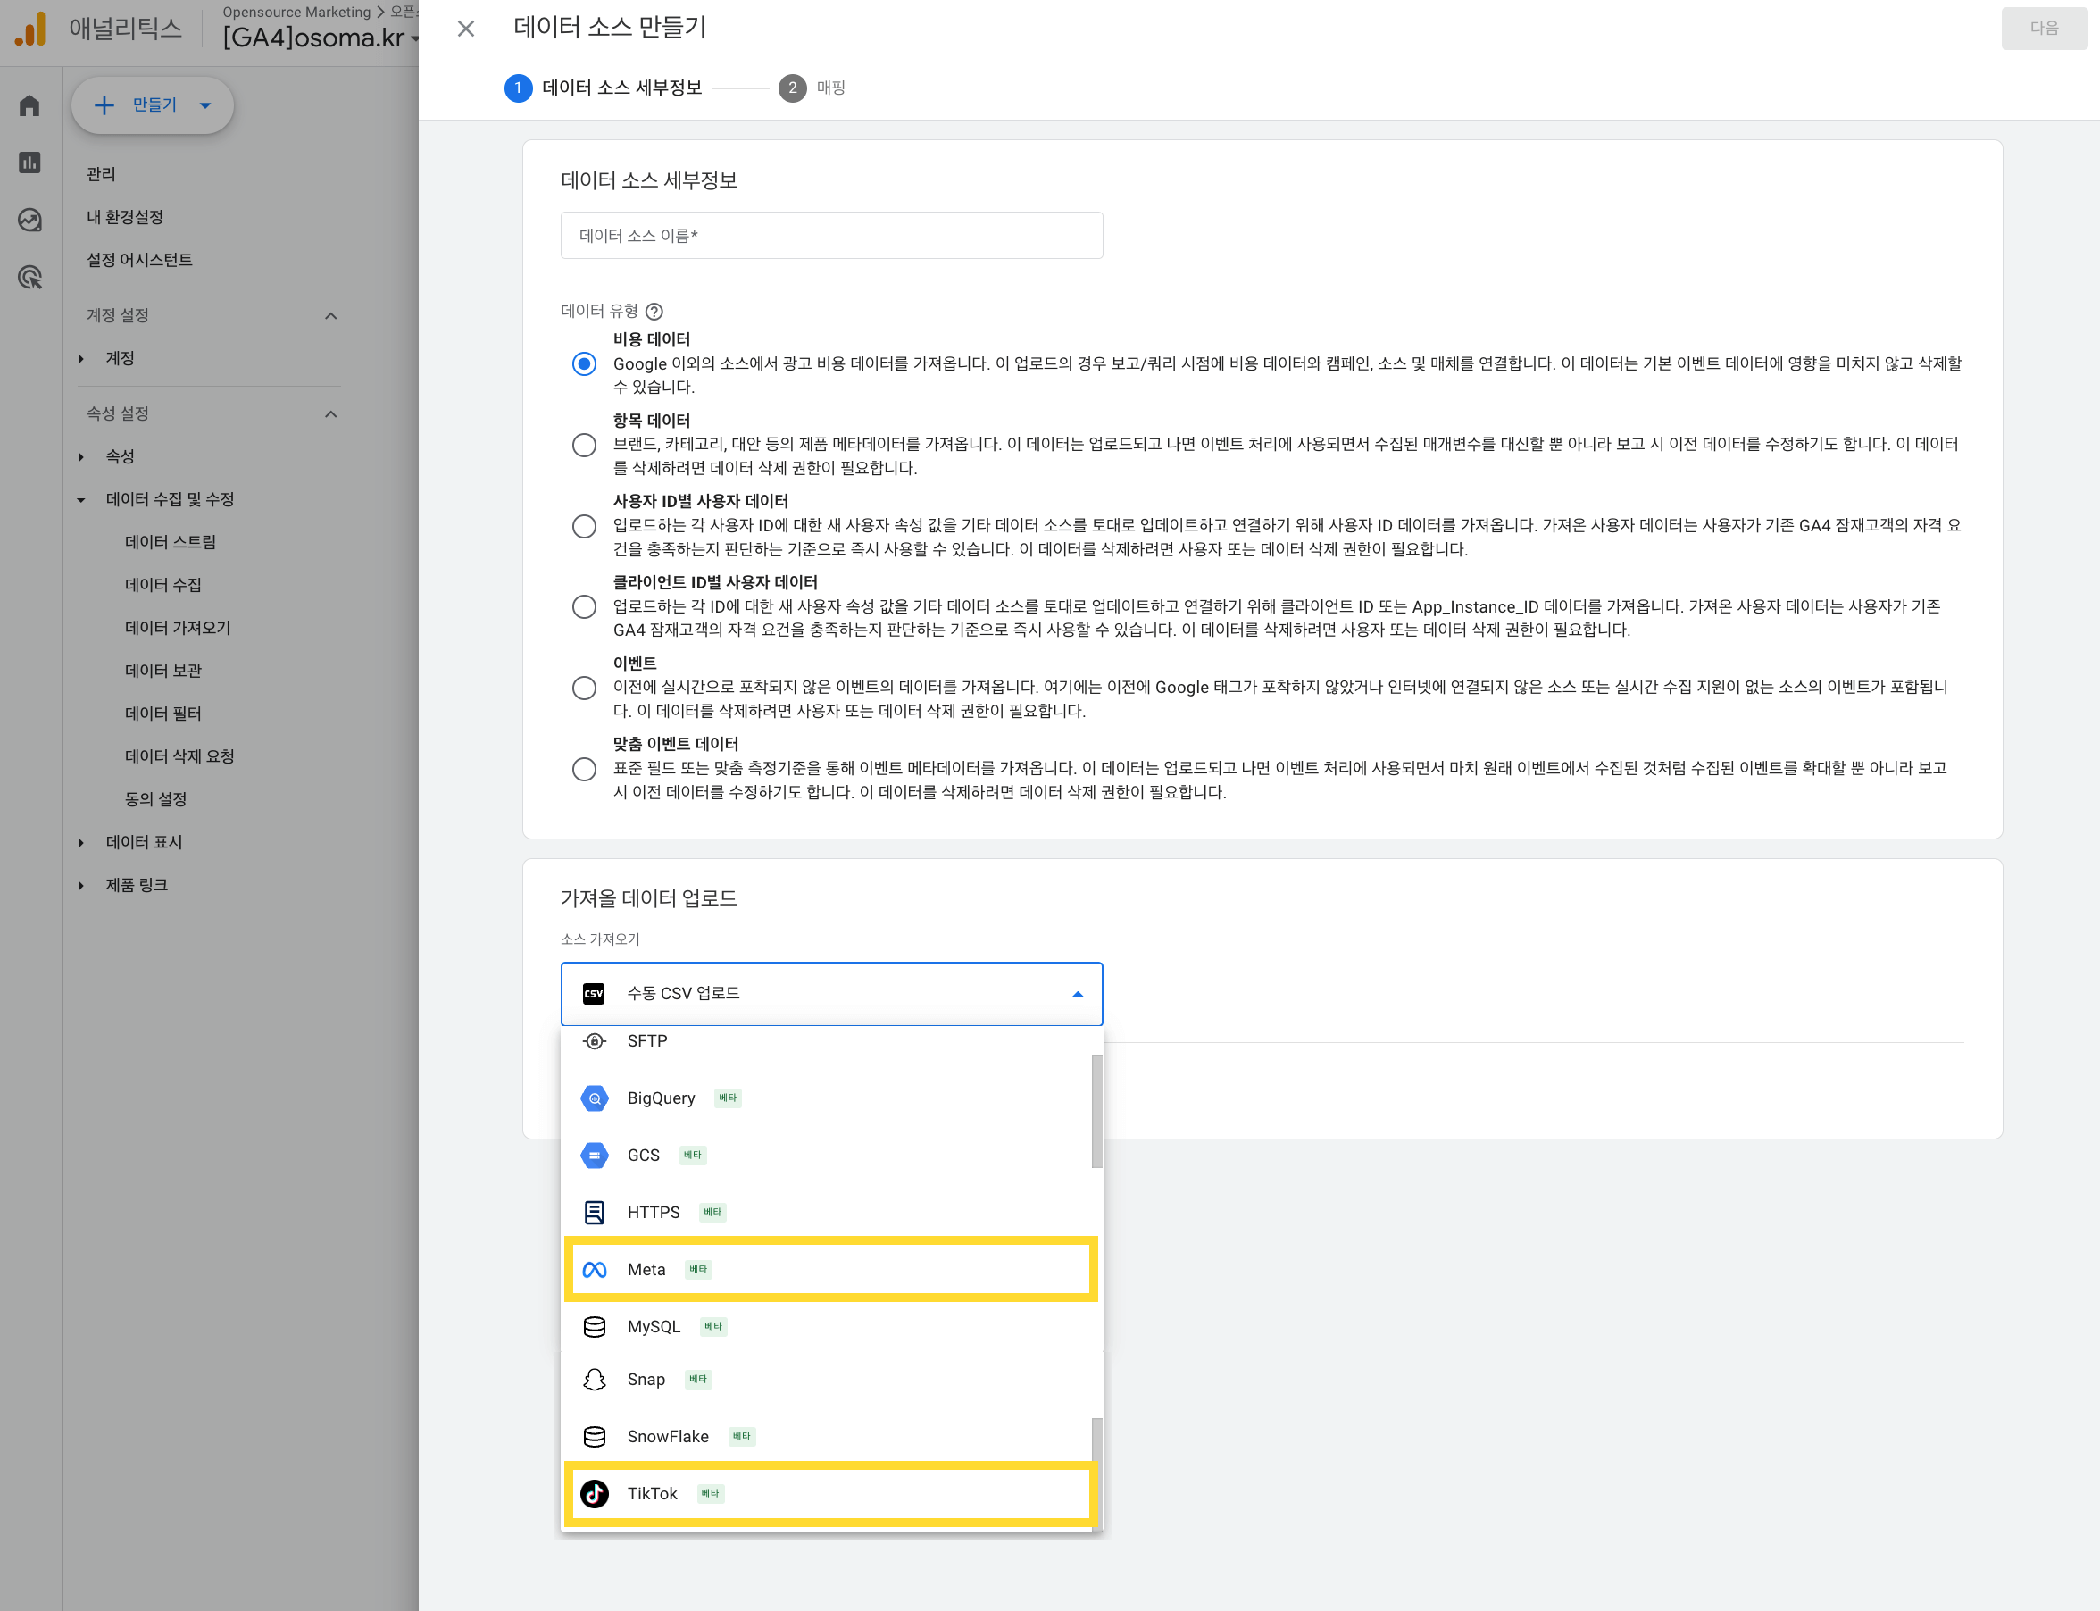Collapse the 수동 CSV 업로드 dropdown
Viewport: 2100px width, 1611px height.
(1077, 995)
